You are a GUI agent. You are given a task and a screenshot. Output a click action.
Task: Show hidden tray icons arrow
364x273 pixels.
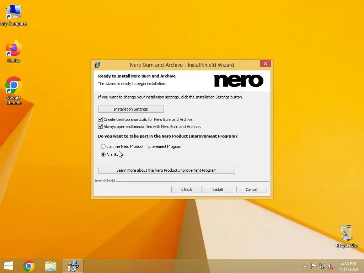pos(305,266)
